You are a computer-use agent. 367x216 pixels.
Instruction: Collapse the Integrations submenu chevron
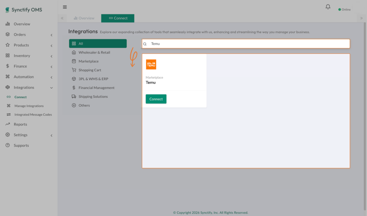click(x=52, y=88)
